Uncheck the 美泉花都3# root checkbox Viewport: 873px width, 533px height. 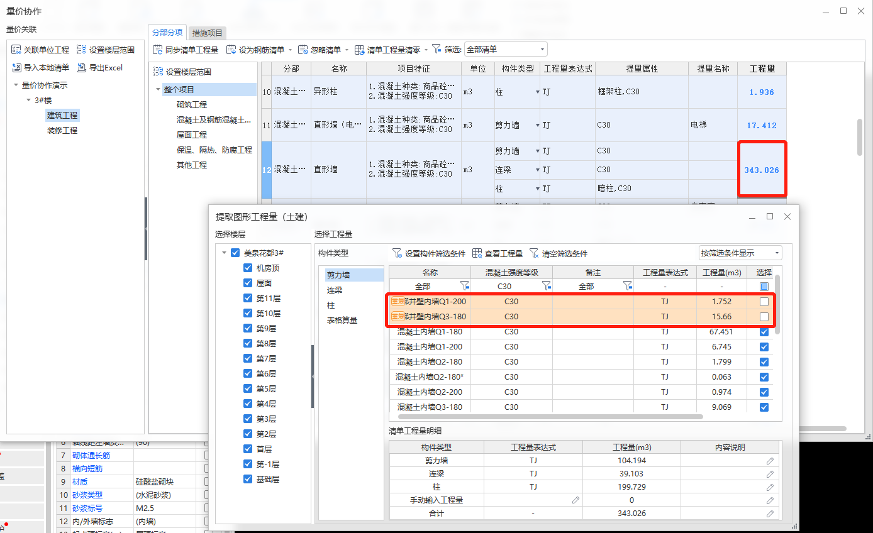pyautogui.click(x=235, y=253)
